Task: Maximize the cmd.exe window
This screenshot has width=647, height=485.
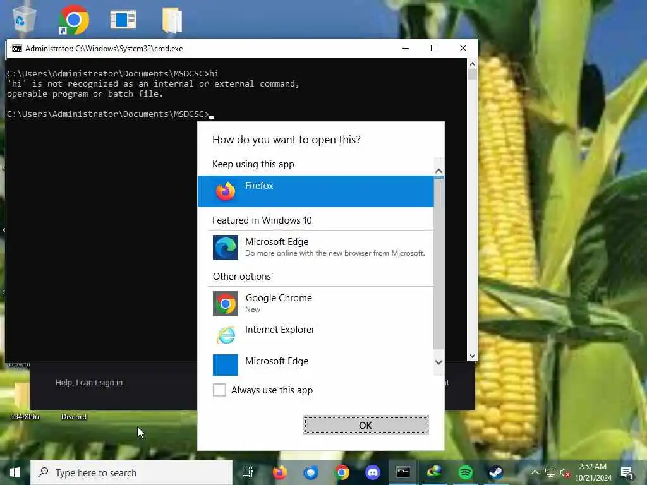Action: 434,48
